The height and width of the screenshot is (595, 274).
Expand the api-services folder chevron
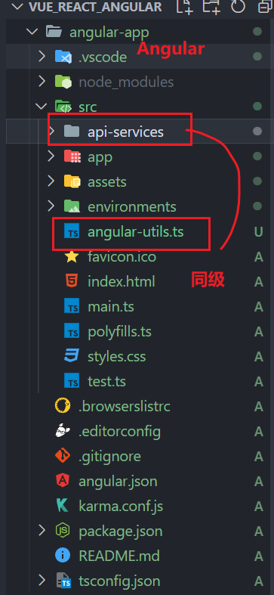click(51, 132)
